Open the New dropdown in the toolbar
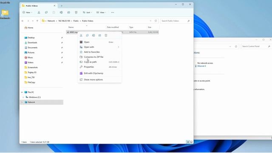The image size is (272, 153). [x=27, y=12]
